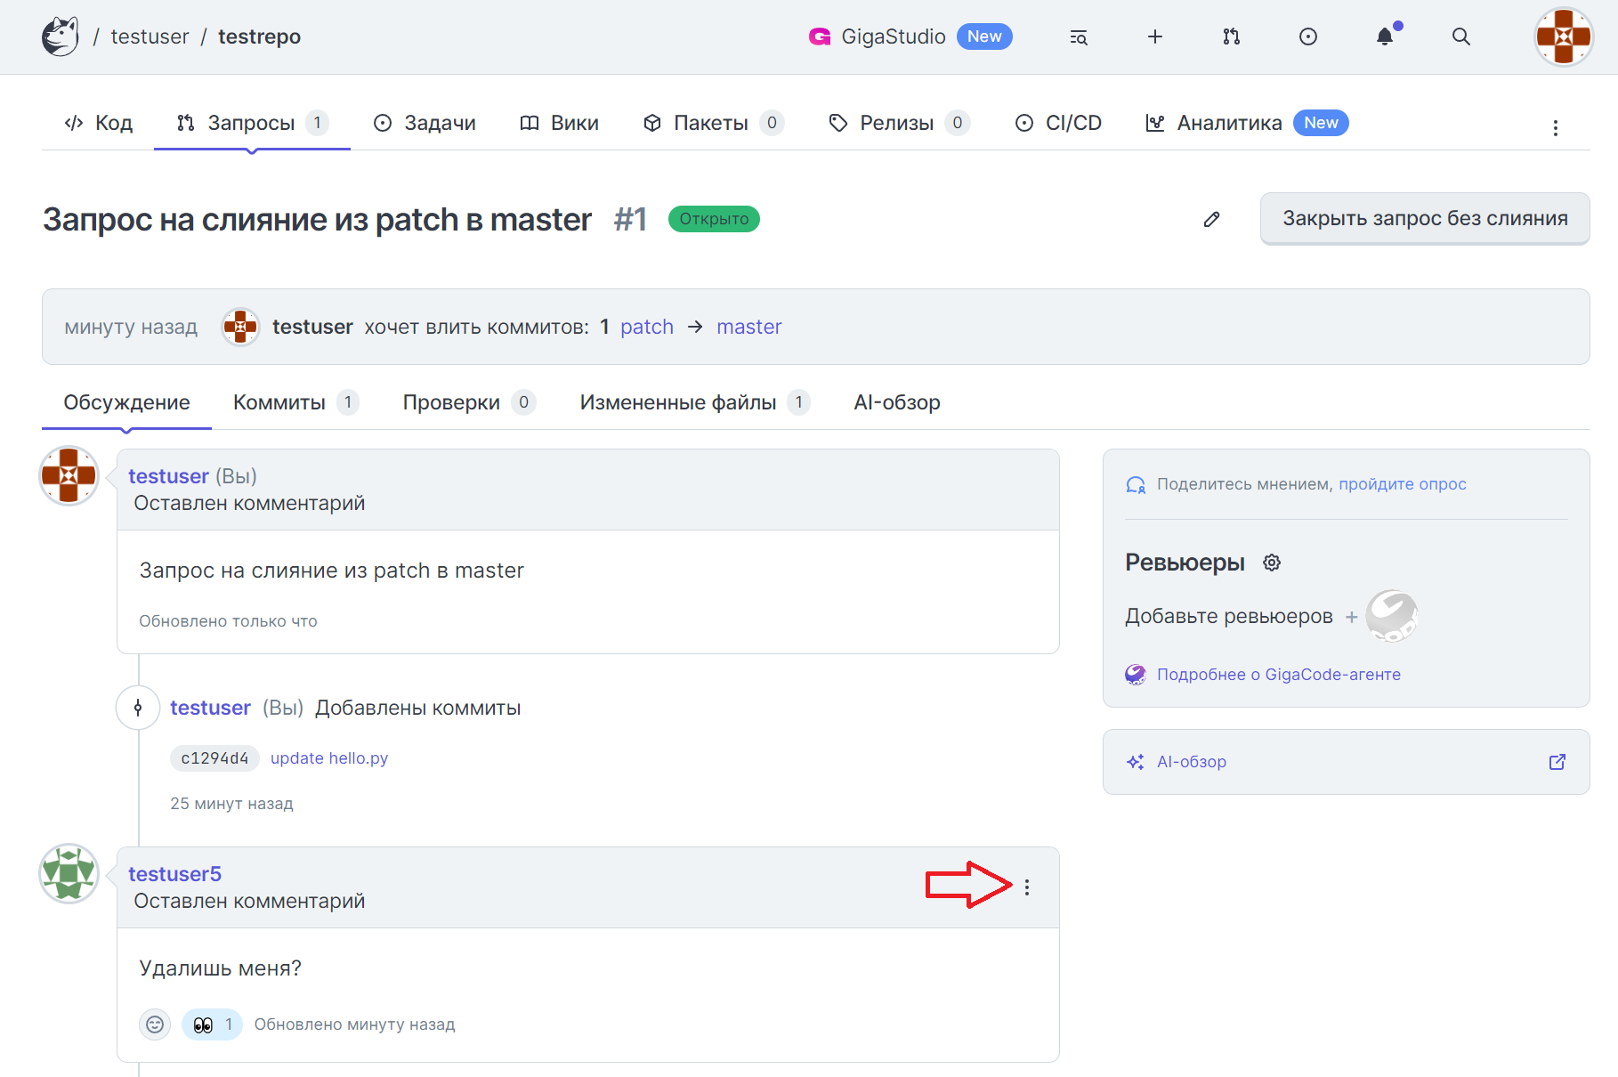Click the AI-обзор sparkle icon in sidebar
The width and height of the screenshot is (1618, 1077).
point(1136,762)
